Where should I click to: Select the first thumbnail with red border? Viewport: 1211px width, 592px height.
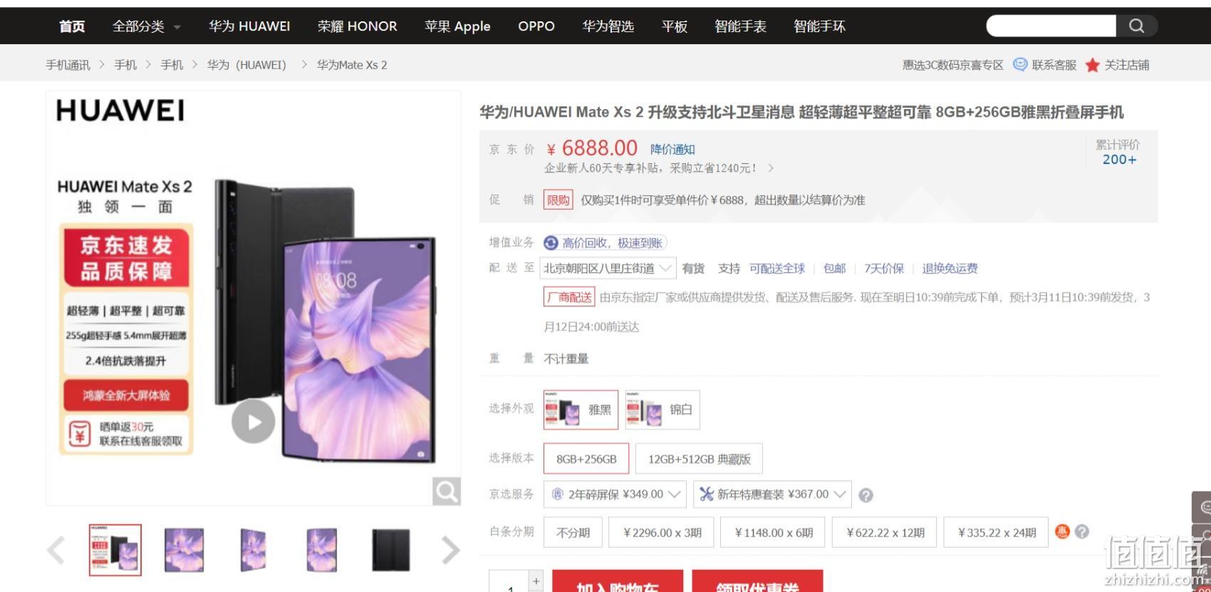[x=115, y=550]
